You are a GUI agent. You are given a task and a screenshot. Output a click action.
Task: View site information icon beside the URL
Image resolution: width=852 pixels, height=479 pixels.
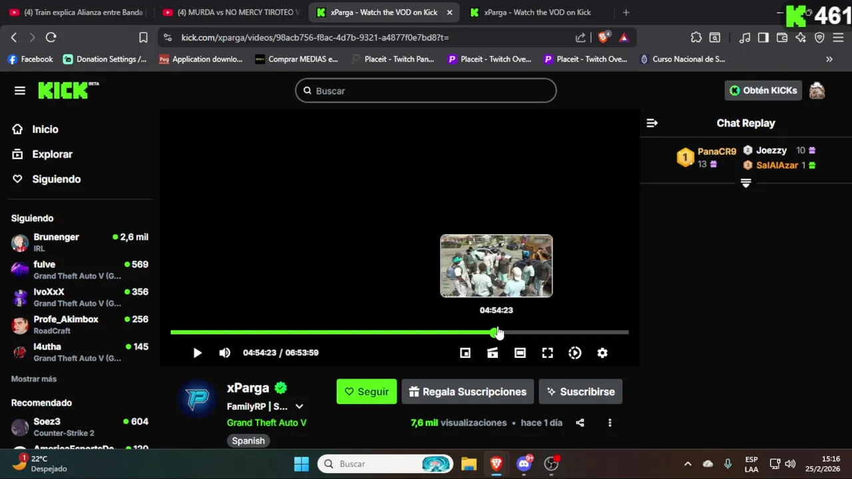tap(167, 38)
